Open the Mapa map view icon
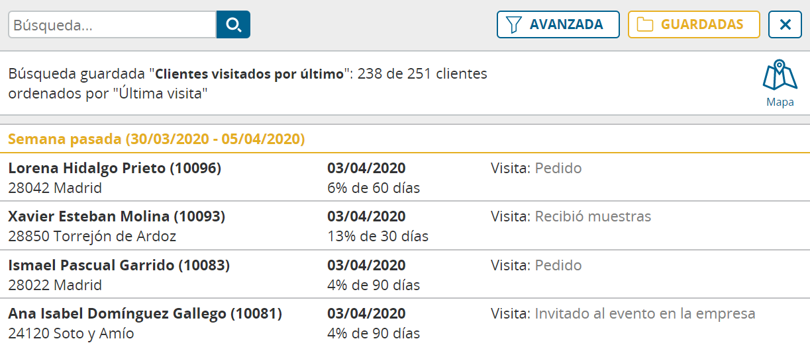 click(780, 83)
